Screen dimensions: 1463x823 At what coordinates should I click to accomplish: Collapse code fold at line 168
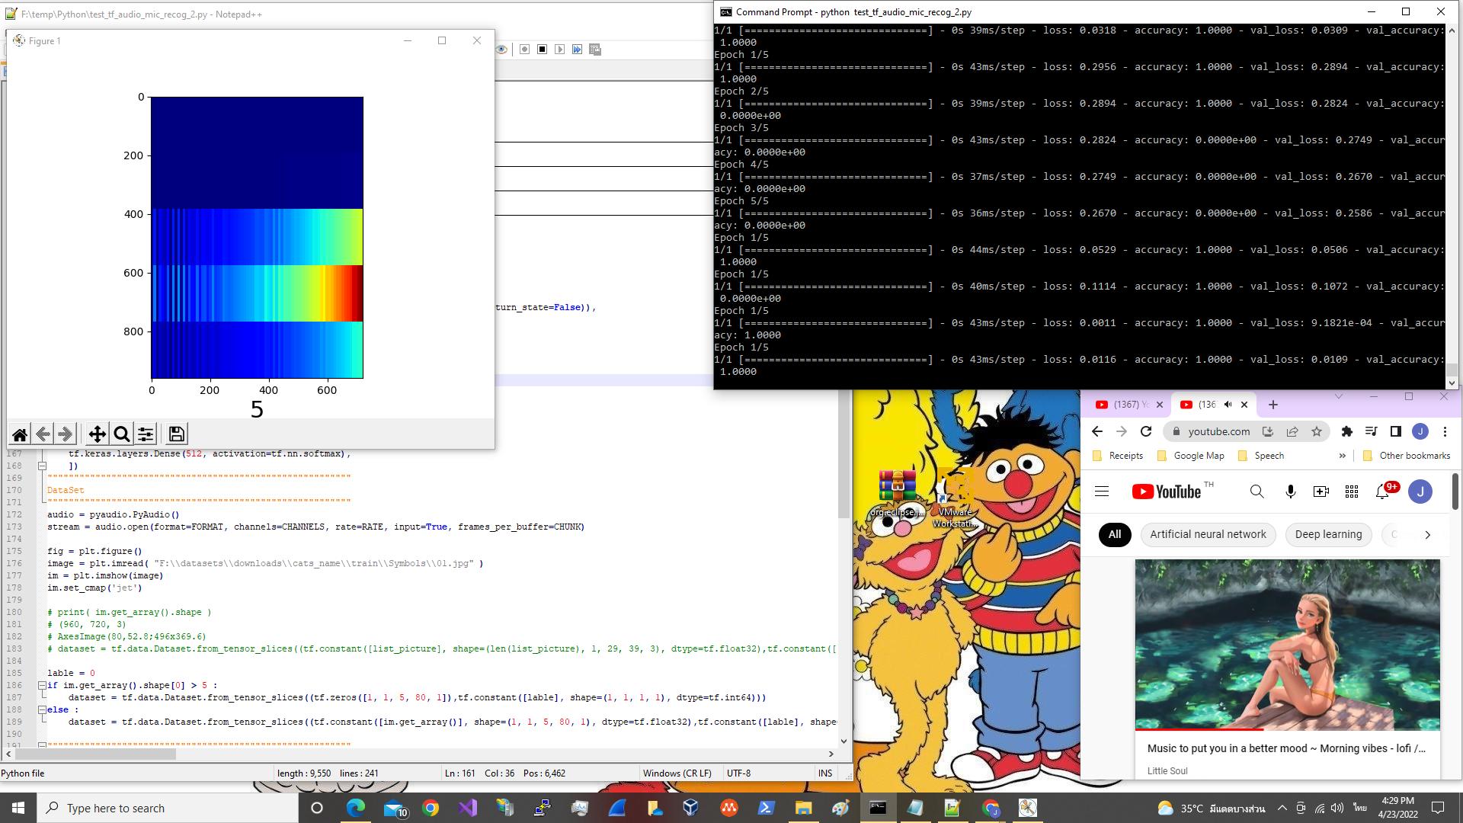pyautogui.click(x=43, y=466)
